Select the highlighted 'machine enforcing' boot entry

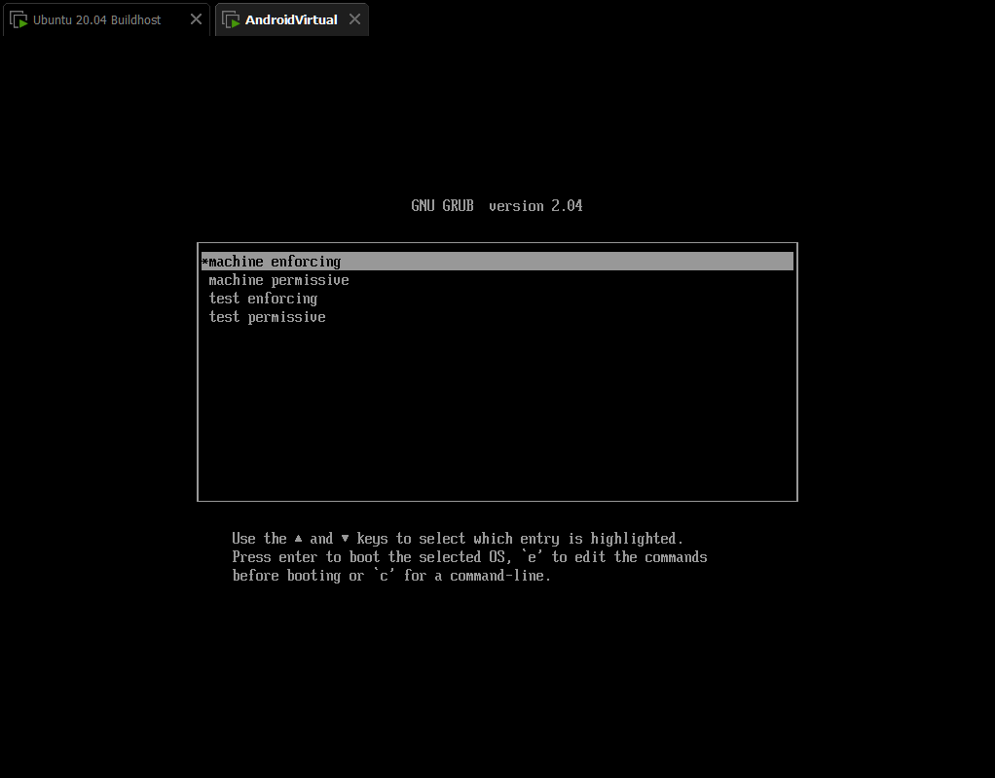(275, 262)
